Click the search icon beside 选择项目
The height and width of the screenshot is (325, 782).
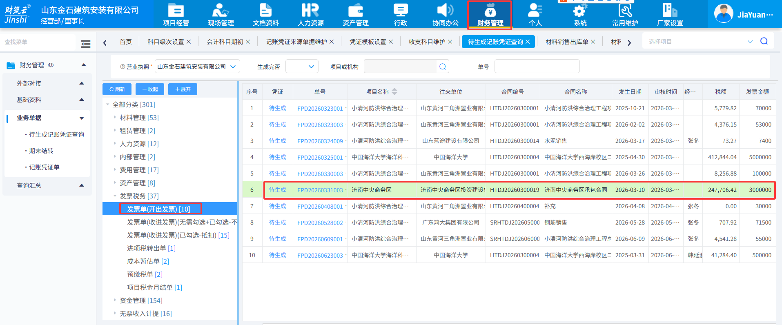click(x=764, y=41)
